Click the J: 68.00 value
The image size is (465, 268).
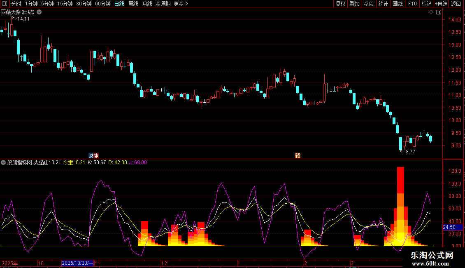point(138,162)
